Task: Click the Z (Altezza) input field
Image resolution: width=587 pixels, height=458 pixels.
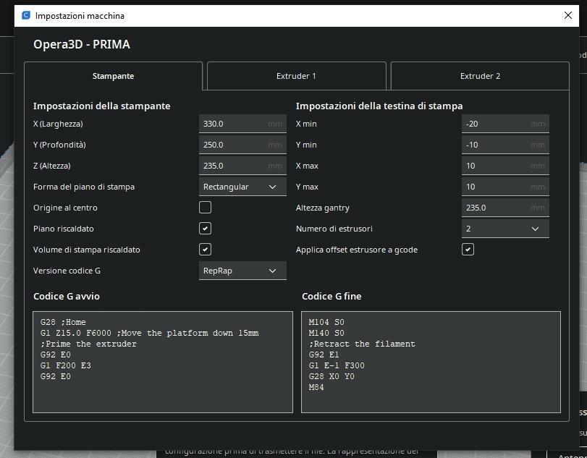Action: [x=234, y=166]
